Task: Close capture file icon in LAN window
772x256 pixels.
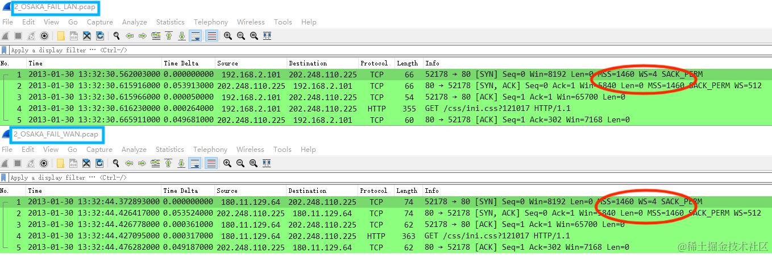Action: 87,36
